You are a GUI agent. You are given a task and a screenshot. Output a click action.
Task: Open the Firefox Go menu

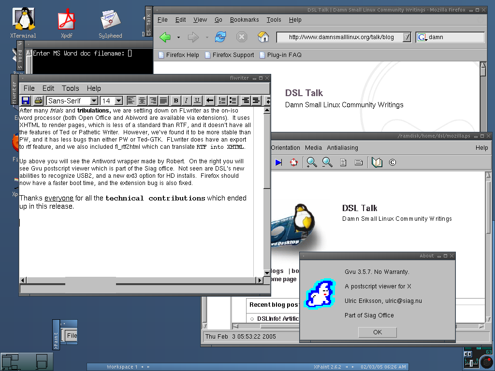(218, 19)
